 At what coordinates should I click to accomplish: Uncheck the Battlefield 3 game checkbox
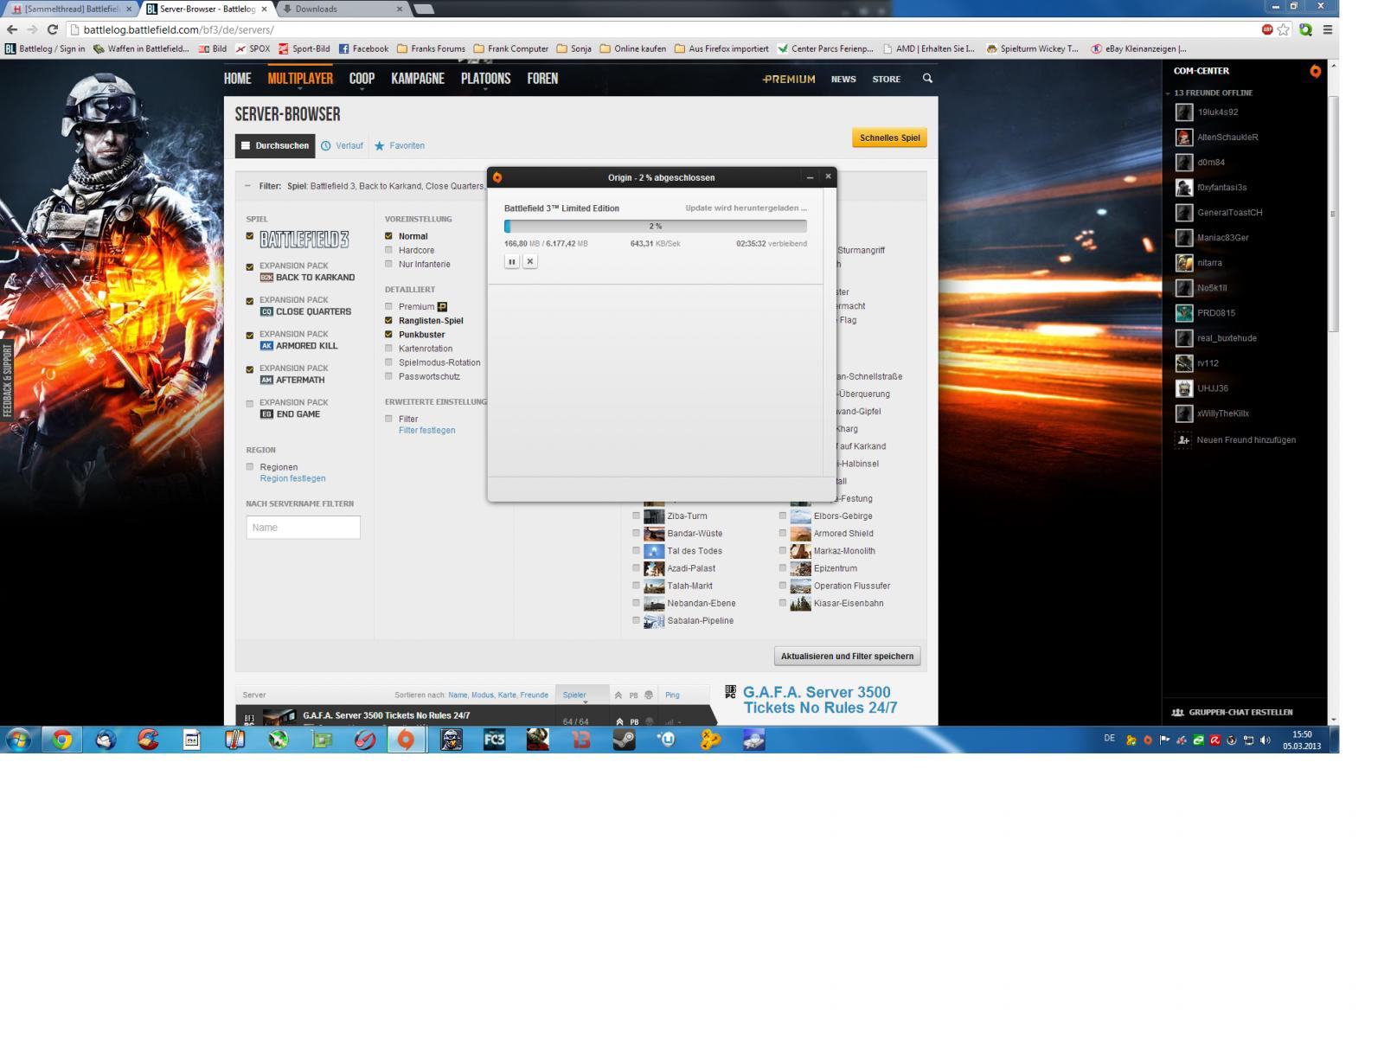point(250,235)
